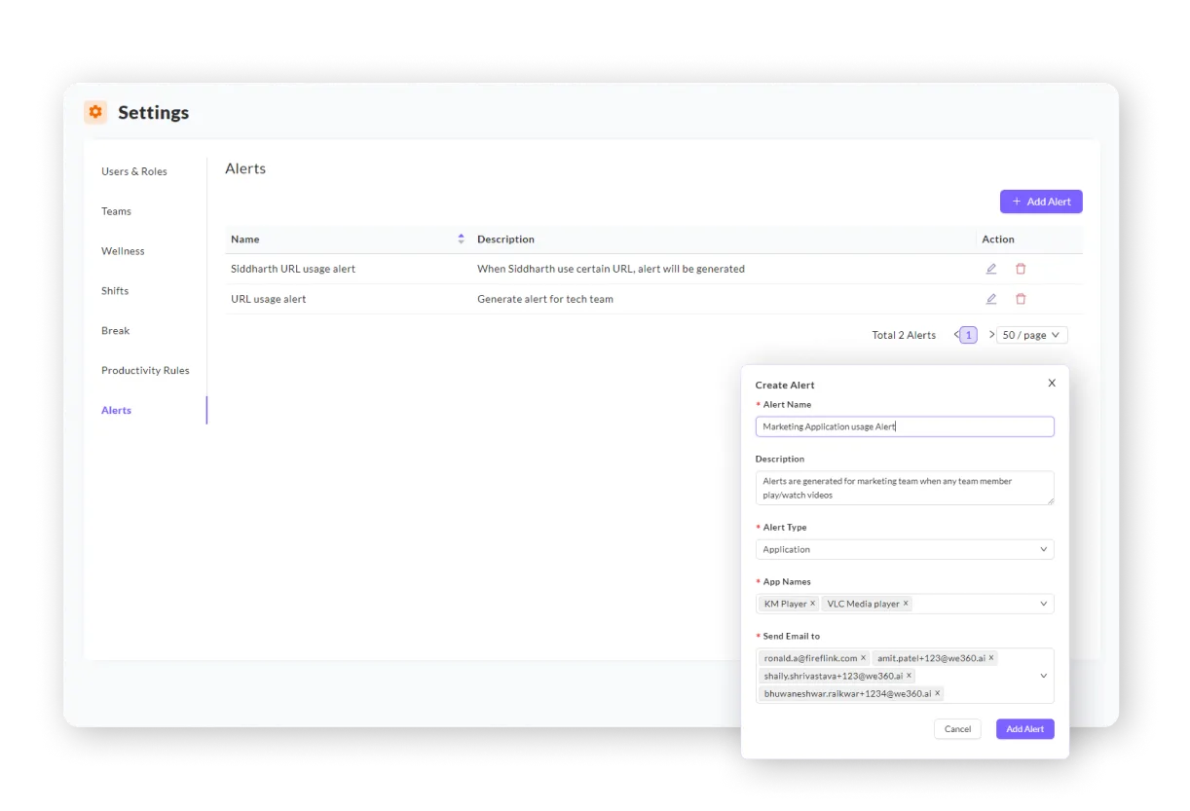Image resolution: width=1190 pixels, height=811 pixels.
Task: Click the Add Alert button above the table
Action: (1041, 202)
